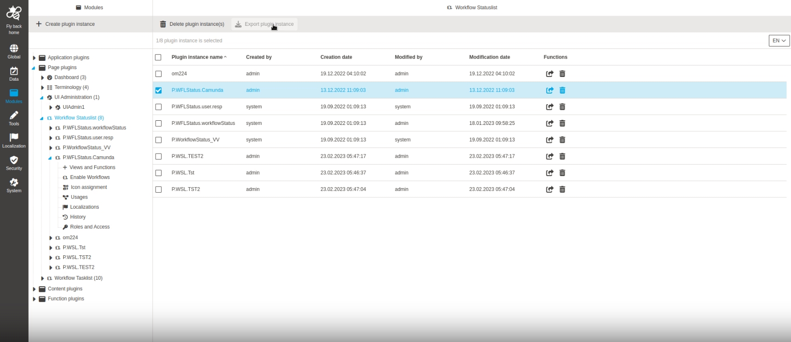791x342 pixels.
Task: Click export icon for om224 row
Action: [x=550, y=74]
